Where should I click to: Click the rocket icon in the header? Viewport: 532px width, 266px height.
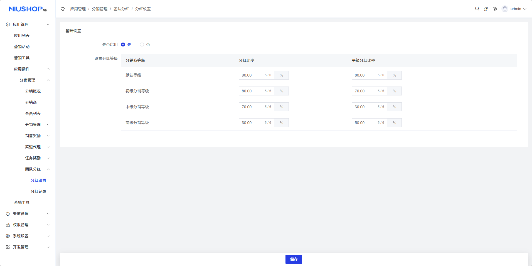tap(486, 9)
